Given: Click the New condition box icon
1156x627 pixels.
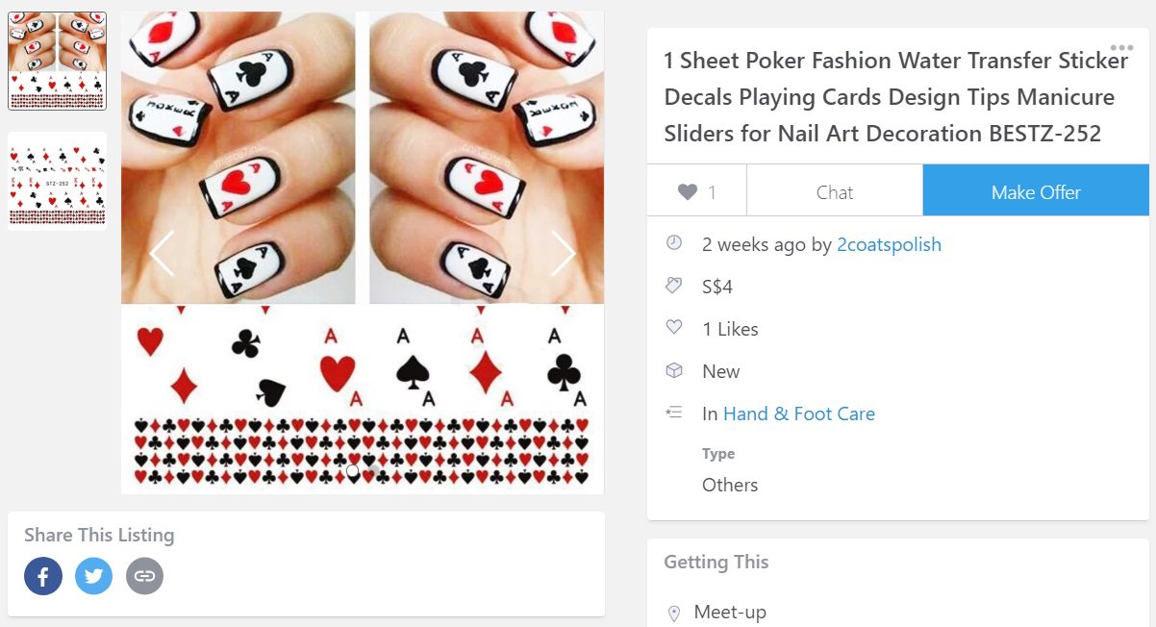Looking at the screenshot, I should (x=674, y=370).
